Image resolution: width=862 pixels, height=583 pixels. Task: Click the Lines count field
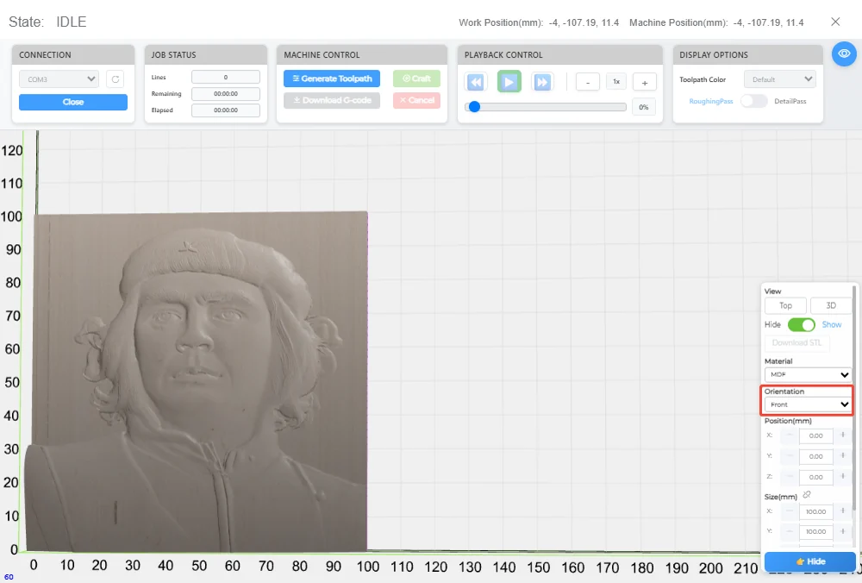[225, 77]
